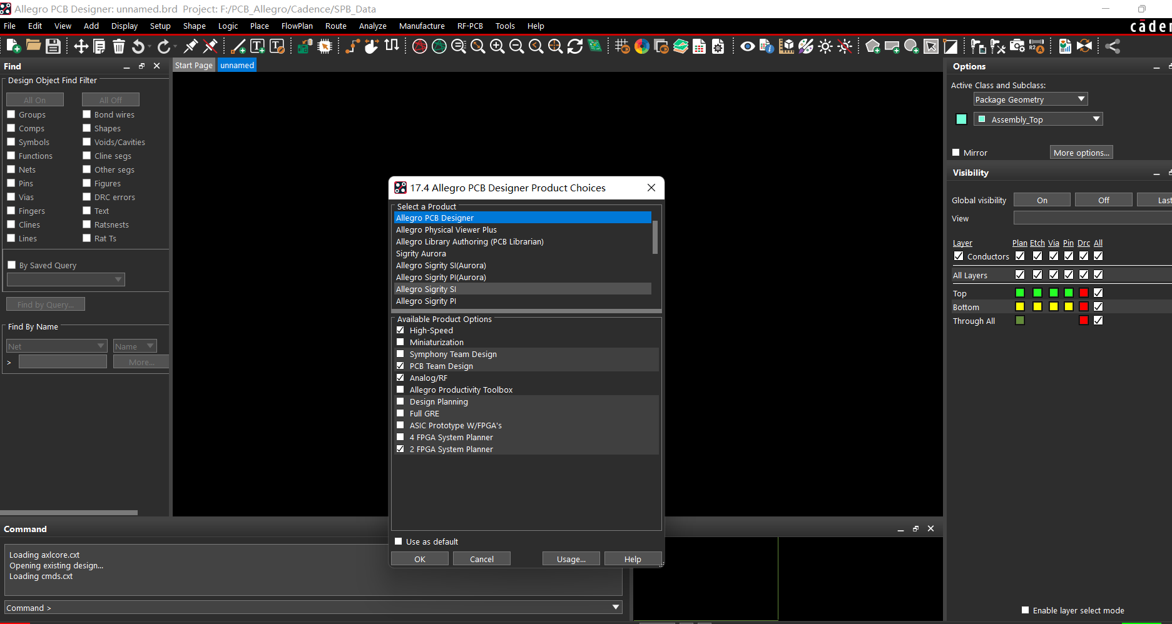Click the Add Text icon

tap(257, 46)
